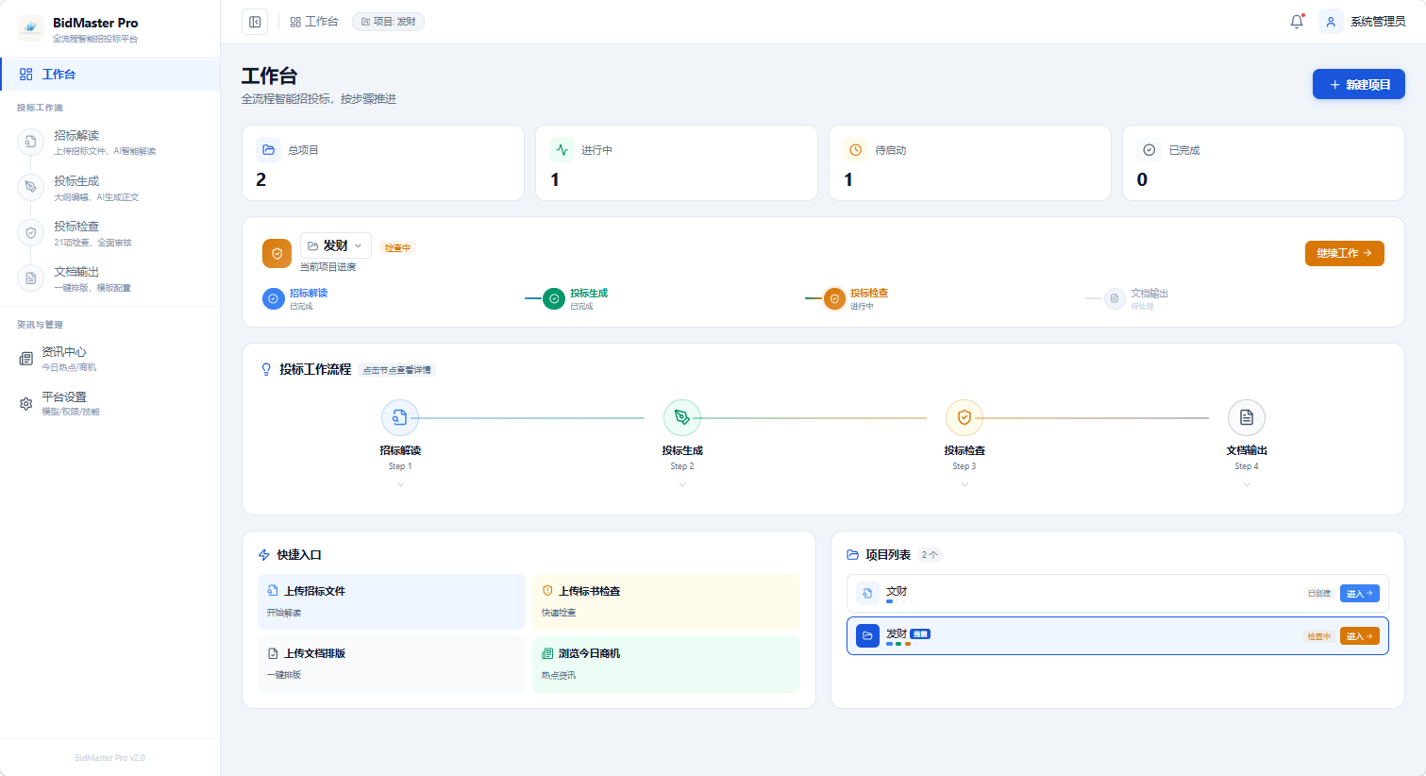Open the 系统管理员 user avatar menu
Screen dimensions: 1426x776
[1331, 22]
